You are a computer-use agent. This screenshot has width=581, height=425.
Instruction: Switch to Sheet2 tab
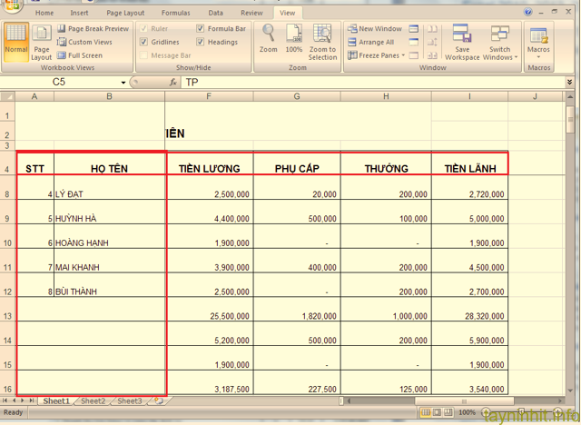(x=93, y=400)
